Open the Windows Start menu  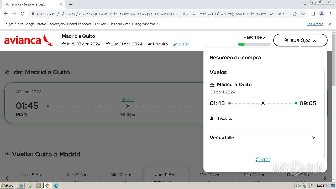[7, 186]
